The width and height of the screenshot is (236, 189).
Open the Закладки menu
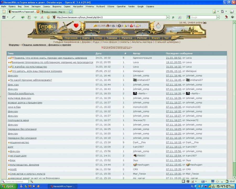(36, 6)
